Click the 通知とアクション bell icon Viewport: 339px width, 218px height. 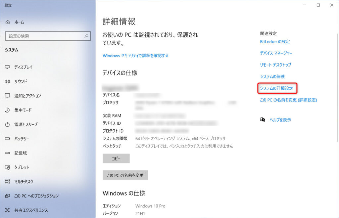[x=8, y=96]
